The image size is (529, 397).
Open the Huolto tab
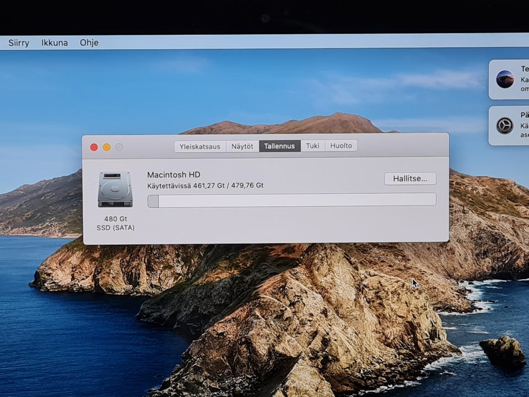click(x=341, y=146)
